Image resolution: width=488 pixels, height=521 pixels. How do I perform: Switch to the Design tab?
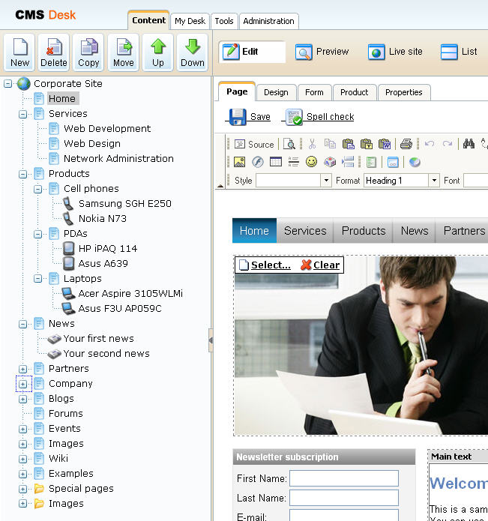pos(276,92)
